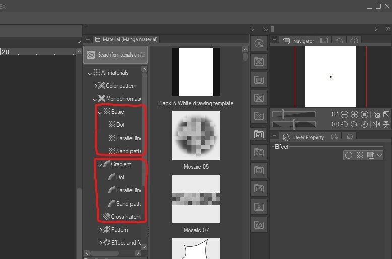Click the material list scroll-up arrow

pos(245,49)
